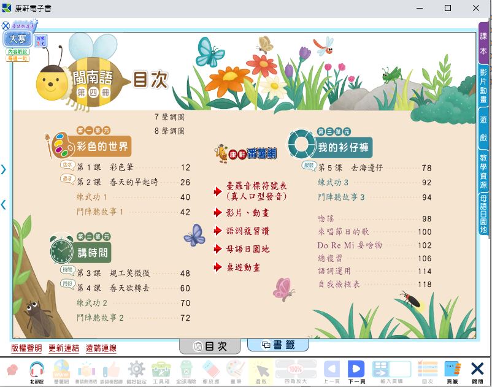The image size is (492, 387).
Task: Select the 書籤 tab below the page
Action: pos(278,345)
